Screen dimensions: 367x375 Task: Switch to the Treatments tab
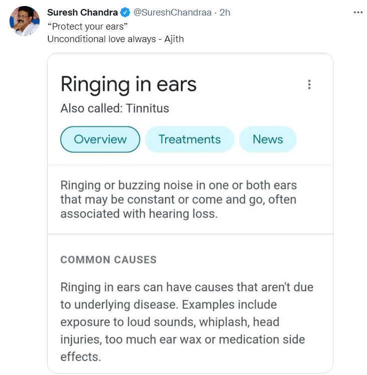click(x=190, y=139)
